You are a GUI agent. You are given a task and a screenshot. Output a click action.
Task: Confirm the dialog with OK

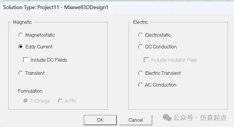[x=100, y=120]
